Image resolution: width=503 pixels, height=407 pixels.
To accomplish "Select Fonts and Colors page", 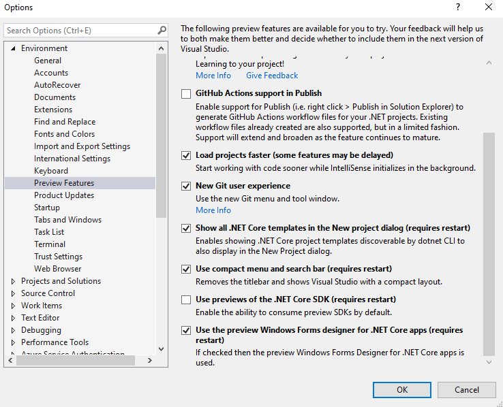I will (65, 134).
